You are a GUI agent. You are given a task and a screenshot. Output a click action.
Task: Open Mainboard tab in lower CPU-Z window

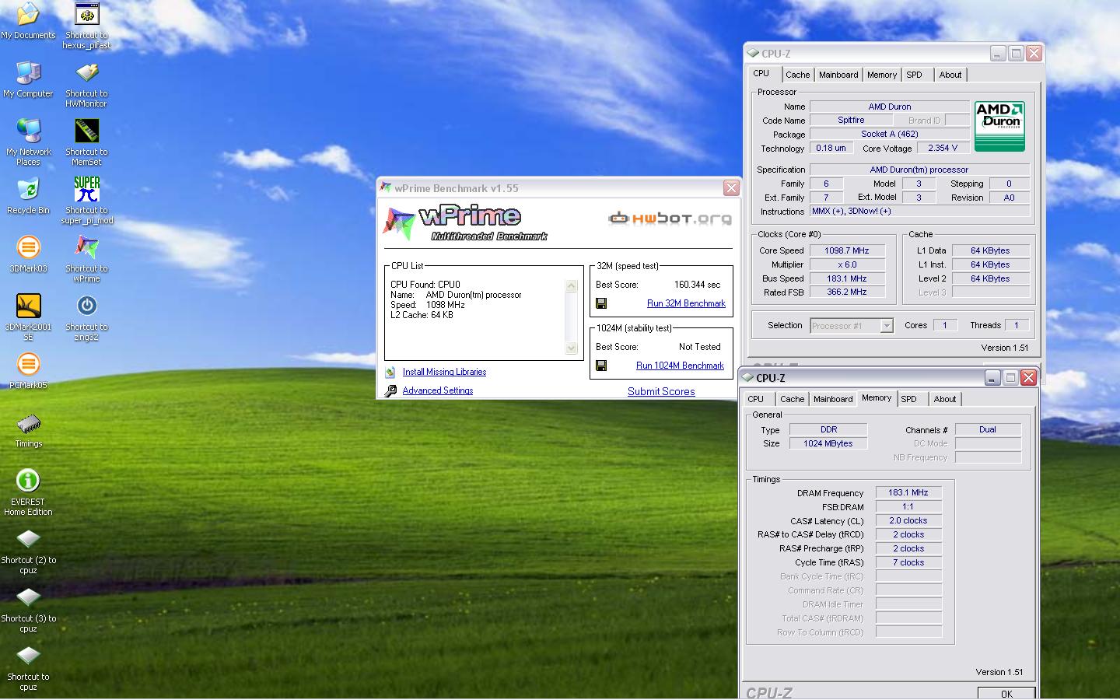coord(833,399)
